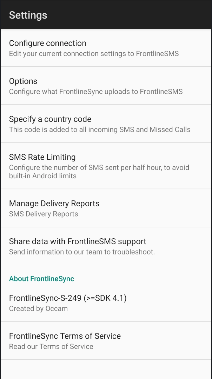Open SMS Rate Limiting settings
The image size is (212, 379).
[x=42, y=157]
